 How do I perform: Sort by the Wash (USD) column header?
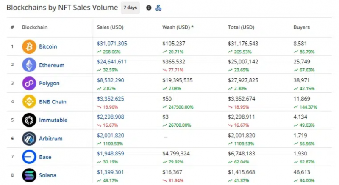178,27
